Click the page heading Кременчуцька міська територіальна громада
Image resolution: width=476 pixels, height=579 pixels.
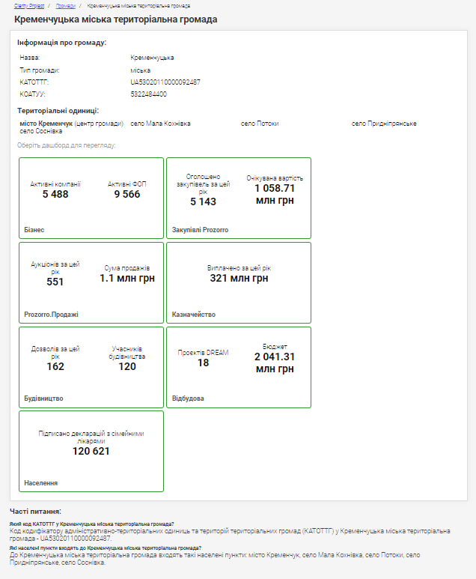(x=116, y=19)
